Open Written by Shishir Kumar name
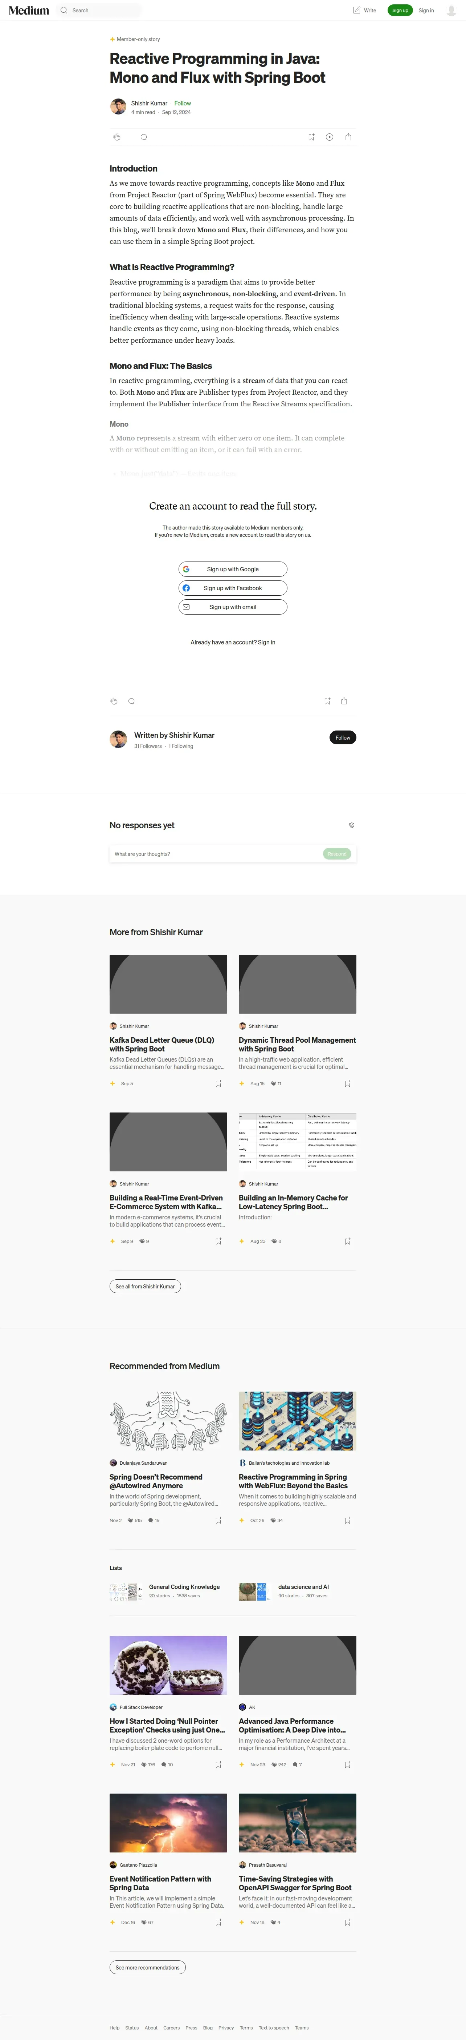This screenshot has height=2040, width=466. point(174,735)
